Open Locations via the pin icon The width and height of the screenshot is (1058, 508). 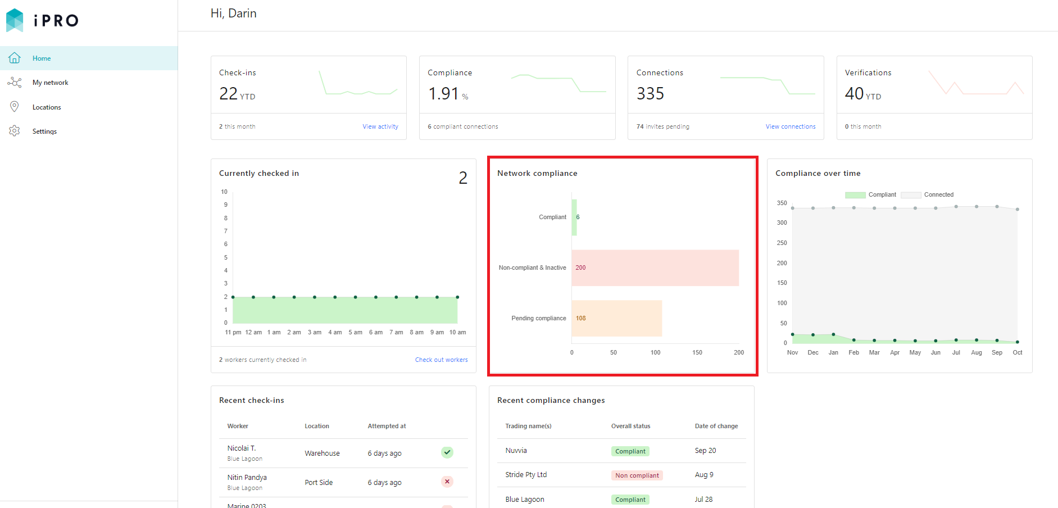point(15,107)
